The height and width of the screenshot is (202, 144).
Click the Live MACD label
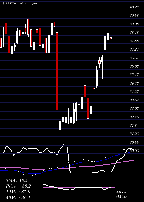click(121, 194)
